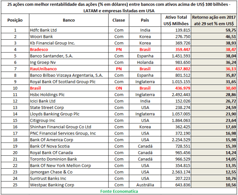Click the table title about 25 ações
This screenshot has width=238, height=195.
(x=119, y=7)
